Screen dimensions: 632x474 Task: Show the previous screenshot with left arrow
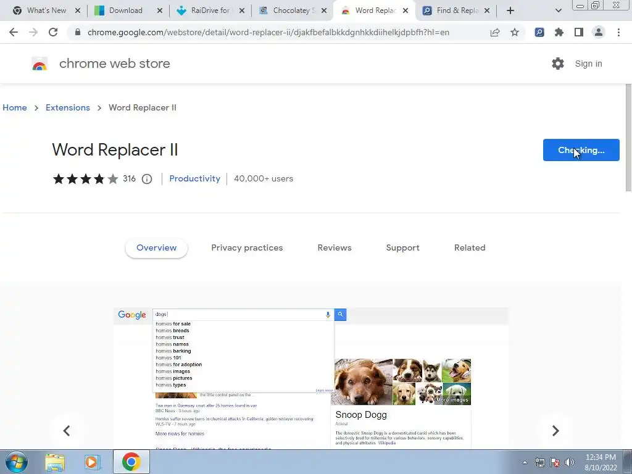tap(67, 431)
